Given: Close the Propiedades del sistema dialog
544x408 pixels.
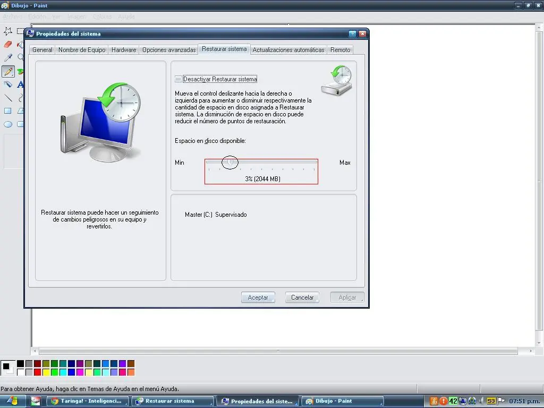Looking at the screenshot, I should point(362,33).
